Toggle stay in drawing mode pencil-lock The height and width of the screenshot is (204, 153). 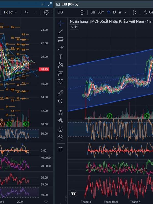click(x=60, y=121)
